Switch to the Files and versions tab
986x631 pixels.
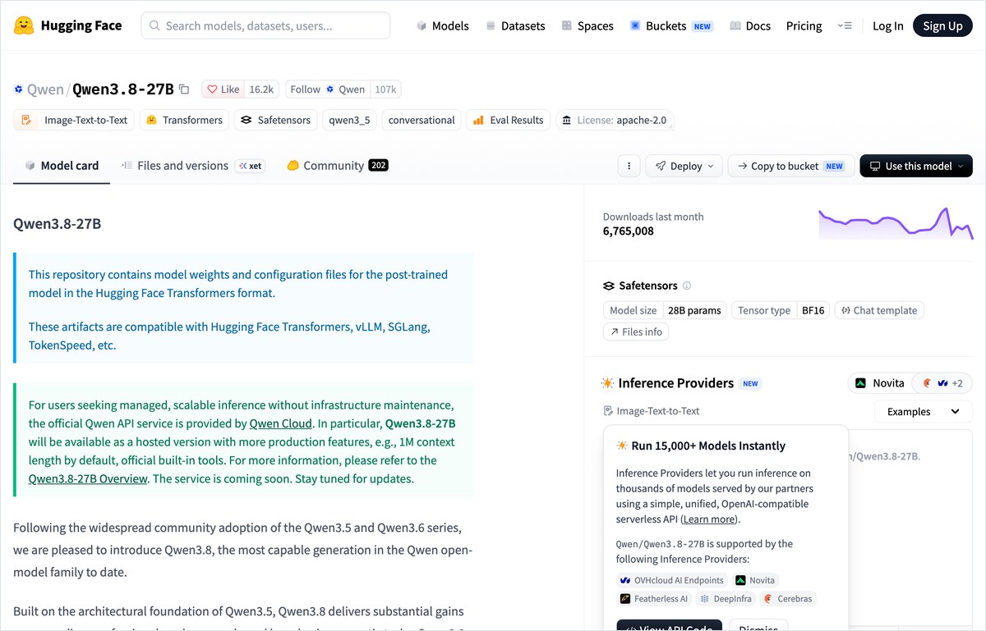192,166
